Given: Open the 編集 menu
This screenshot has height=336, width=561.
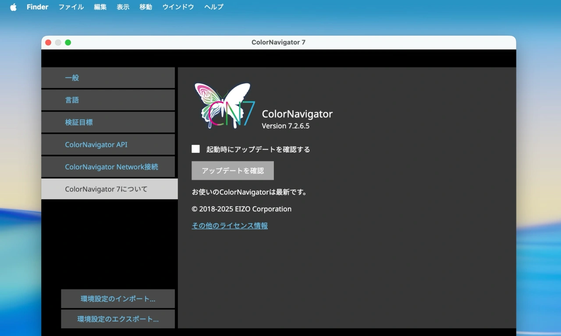Looking at the screenshot, I should [100, 7].
